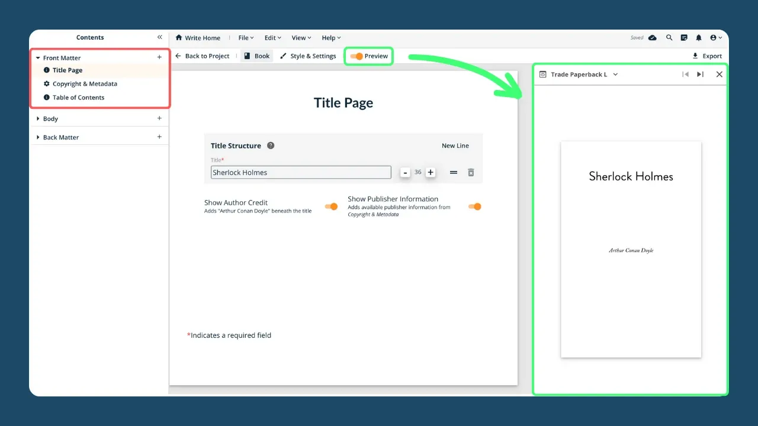758x426 pixels.
Task: Open the search icon in the top bar
Action: 669,37
